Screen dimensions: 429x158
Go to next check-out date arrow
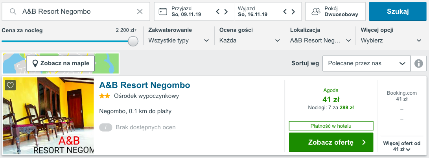tap(293, 11)
